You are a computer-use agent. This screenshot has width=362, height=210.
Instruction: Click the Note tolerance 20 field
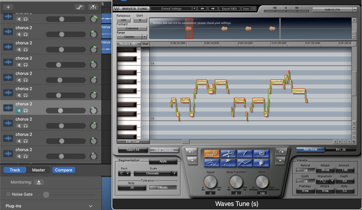[132, 187]
